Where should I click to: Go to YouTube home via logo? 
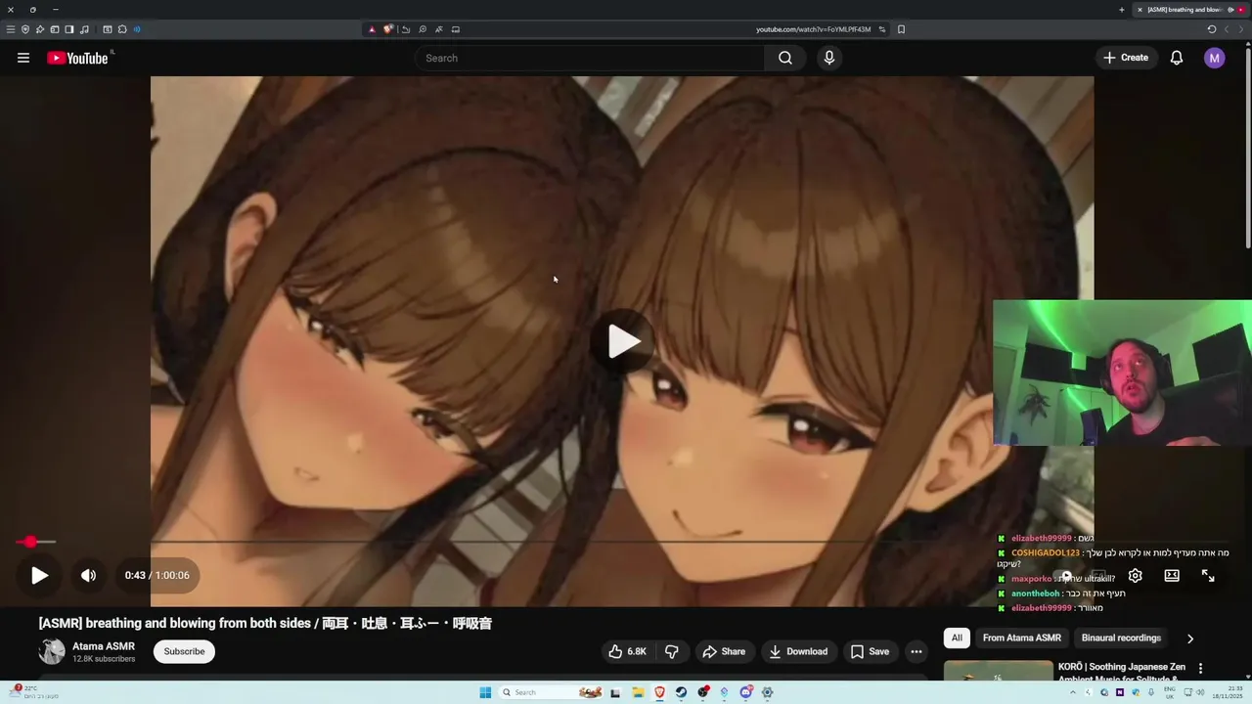coord(77,58)
